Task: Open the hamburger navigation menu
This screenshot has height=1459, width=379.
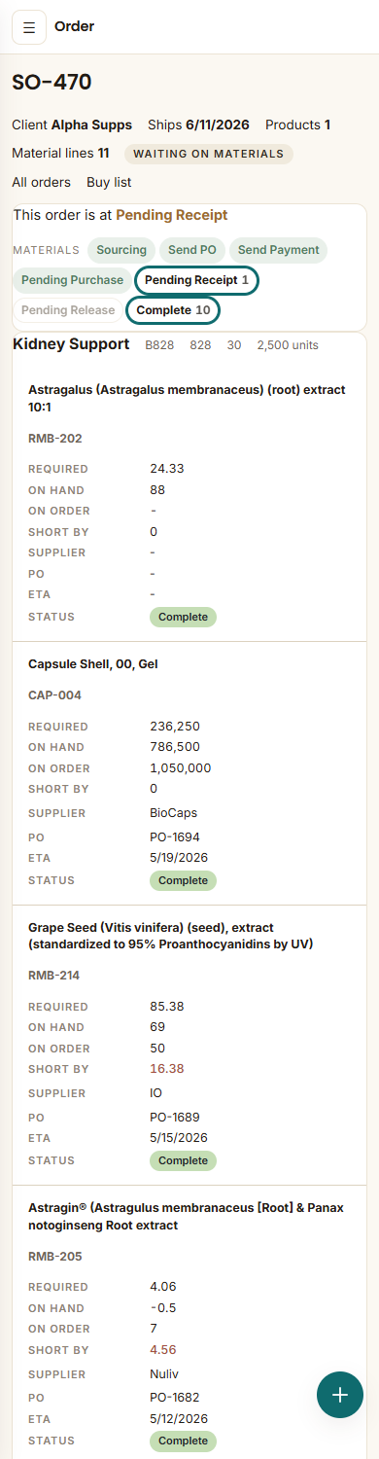Action: coord(29,27)
